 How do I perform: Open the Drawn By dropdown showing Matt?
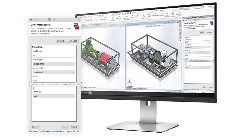coord(54,96)
